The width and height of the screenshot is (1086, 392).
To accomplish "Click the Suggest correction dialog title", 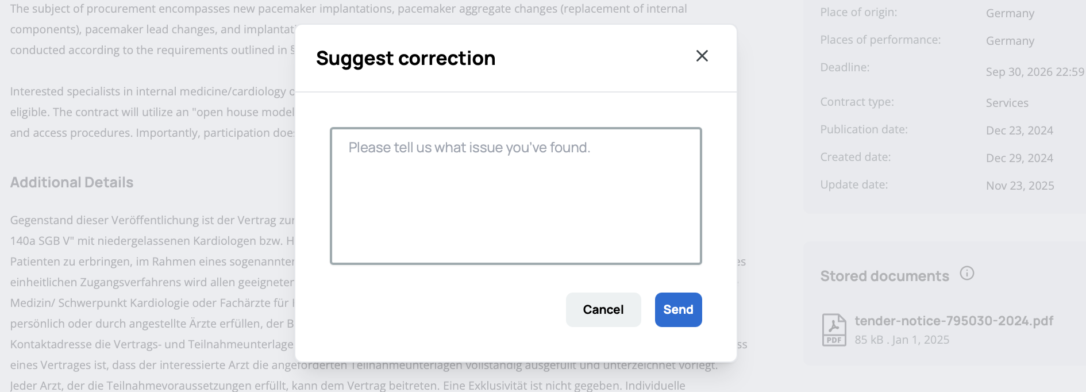I will pyautogui.click(x=406, y=58).
